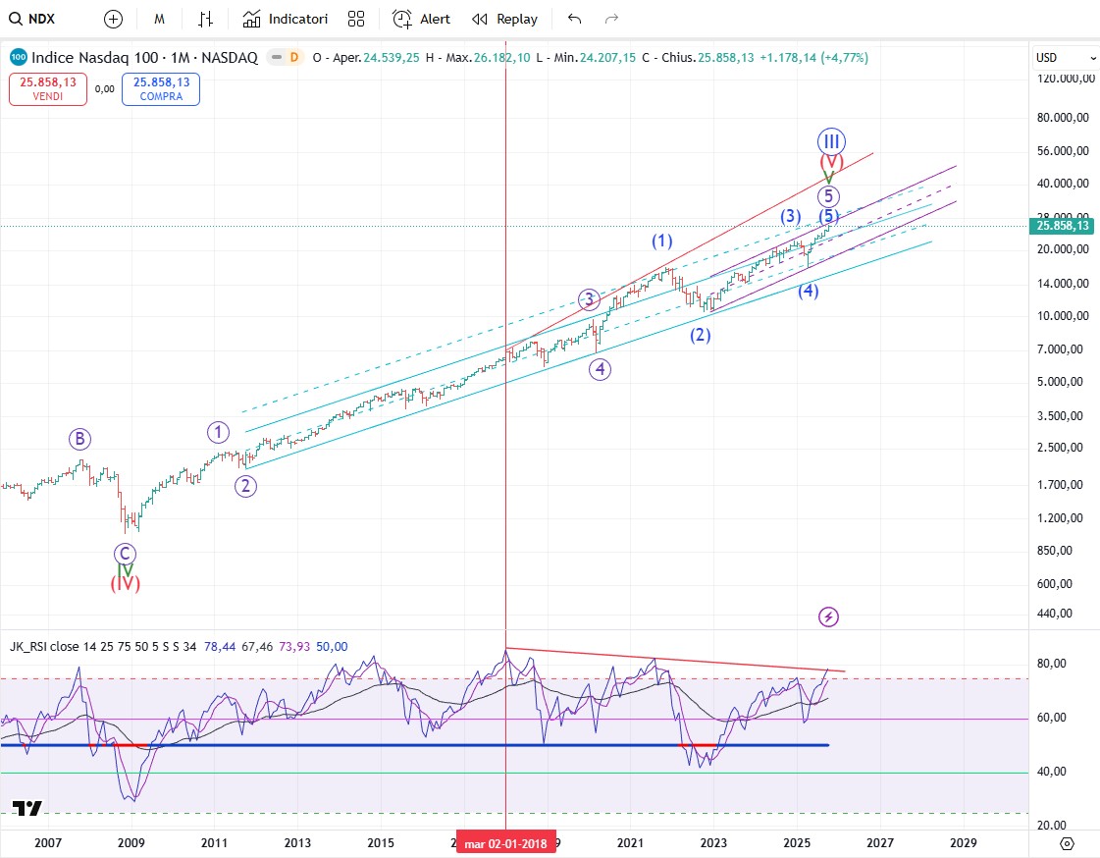This screenshot has width=1100, height=858.
Task: Undo the last chart action
Action: coord(574,19)
